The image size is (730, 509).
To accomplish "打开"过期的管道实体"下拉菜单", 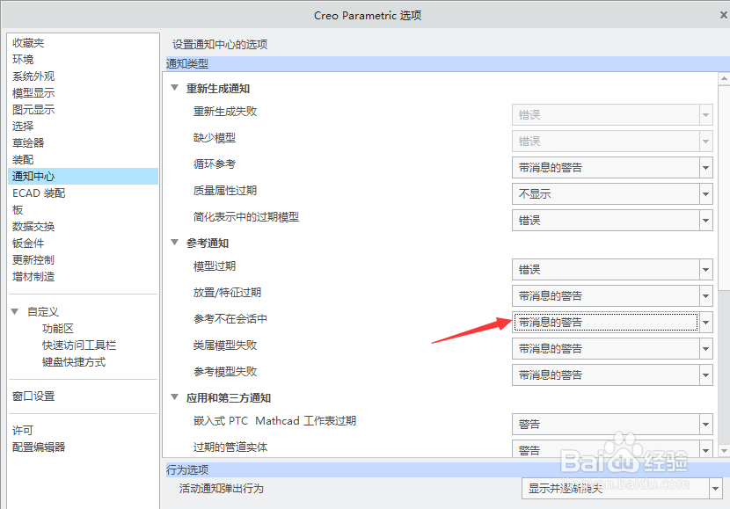I will coord(707,449).
